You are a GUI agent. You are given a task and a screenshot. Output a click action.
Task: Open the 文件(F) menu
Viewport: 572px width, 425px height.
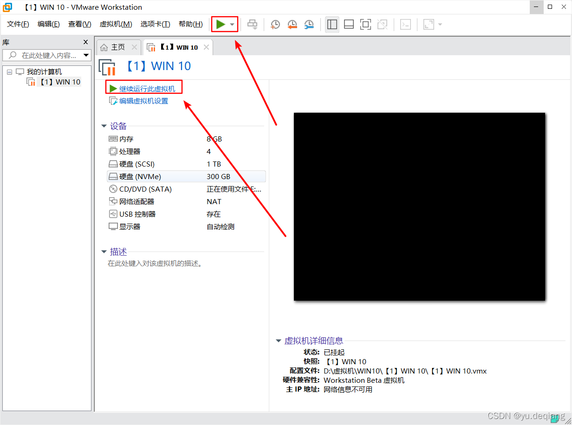click(18, 24)
